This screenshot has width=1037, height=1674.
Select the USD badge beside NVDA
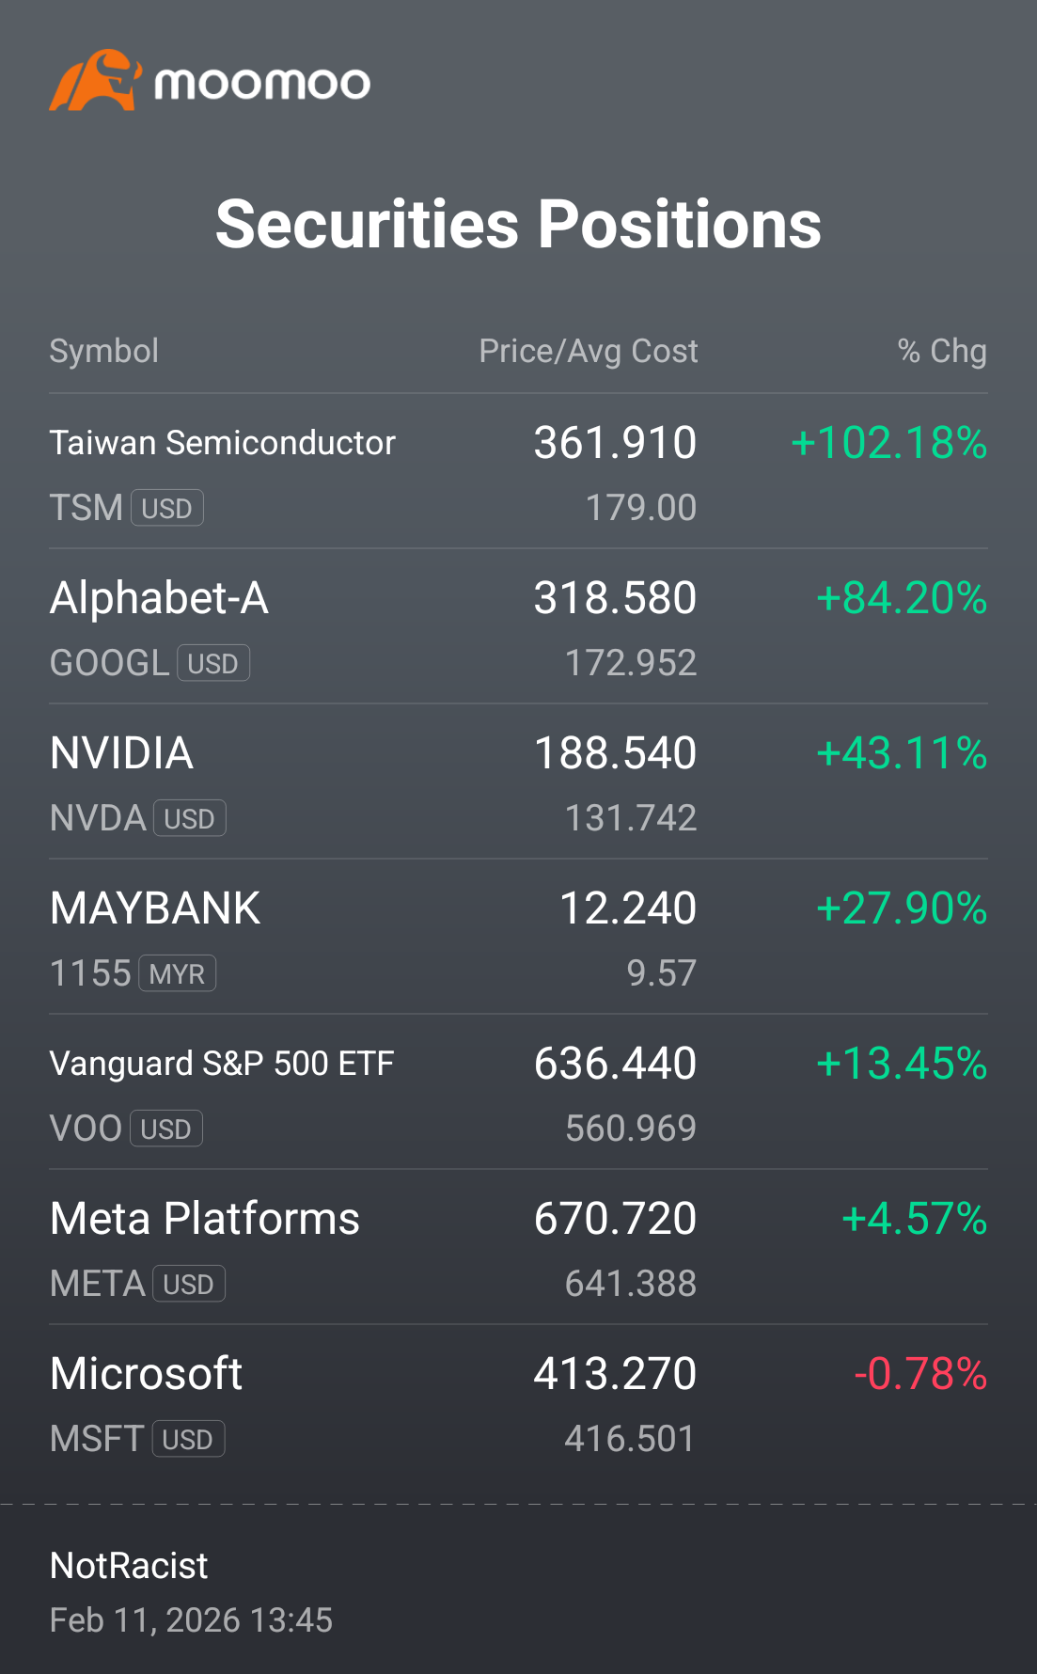pos(190,818)
